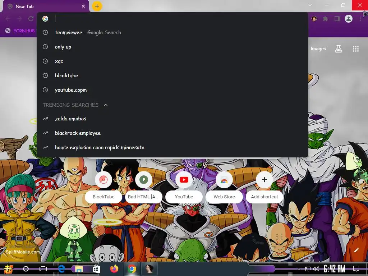
Task: Open the Extensions puzzle icon
Action: pyautogui.click(x=326, y=19)
